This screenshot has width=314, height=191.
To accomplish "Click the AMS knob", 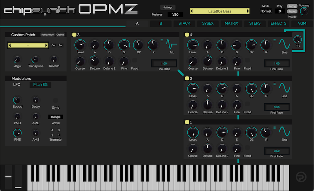I will coord(36,133).
